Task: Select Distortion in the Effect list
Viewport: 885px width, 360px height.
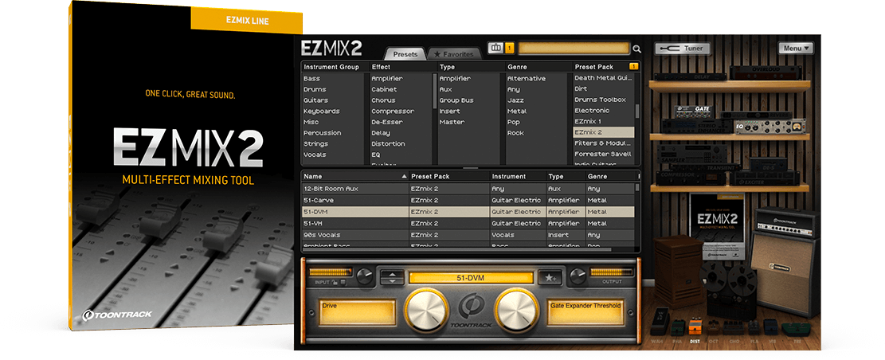Action: (388, 144)
